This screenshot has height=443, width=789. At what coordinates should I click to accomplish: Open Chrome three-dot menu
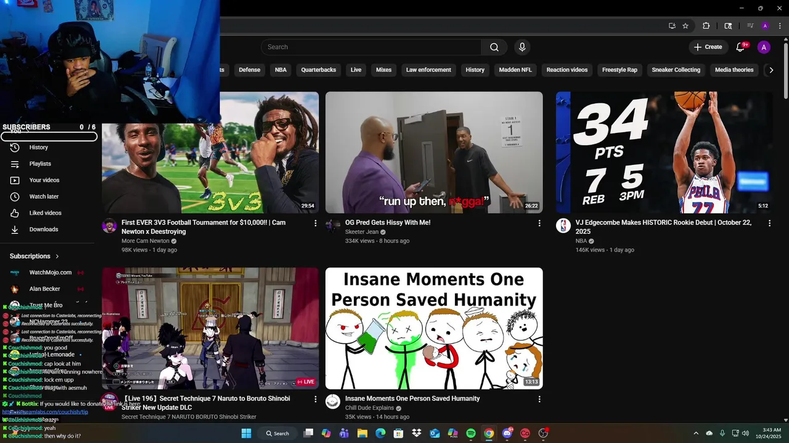point(780,26)
